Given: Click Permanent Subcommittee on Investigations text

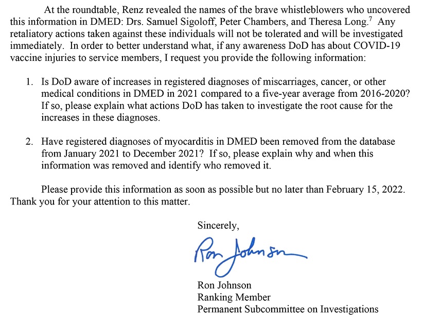Looking at the screenshot, I should (288, 309).
